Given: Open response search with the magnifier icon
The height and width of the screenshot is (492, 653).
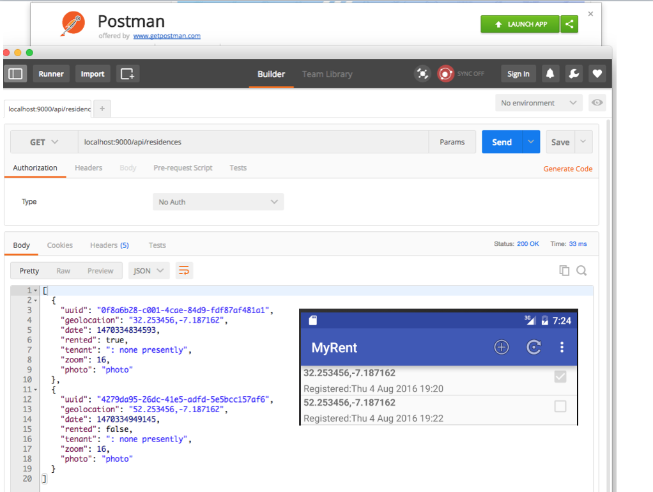Looking at the screenshot, I should pyautogui.click(x=581, y=270).
